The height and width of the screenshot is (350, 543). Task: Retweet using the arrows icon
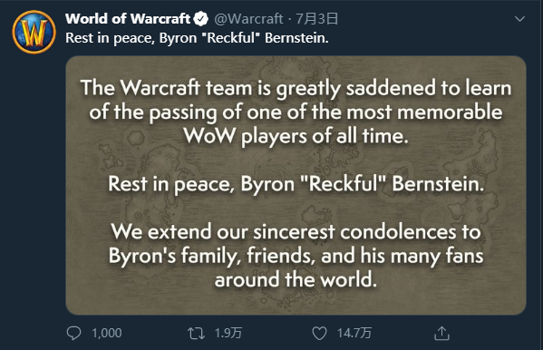[196, 334]
